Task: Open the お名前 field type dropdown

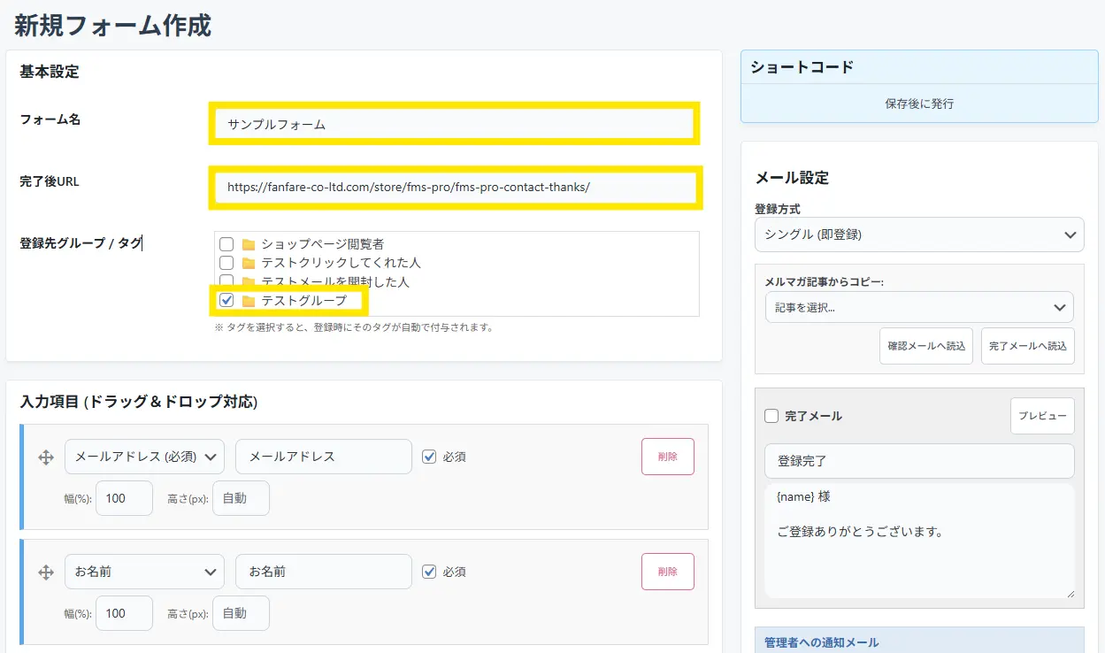Action: [x=144, y=572]
